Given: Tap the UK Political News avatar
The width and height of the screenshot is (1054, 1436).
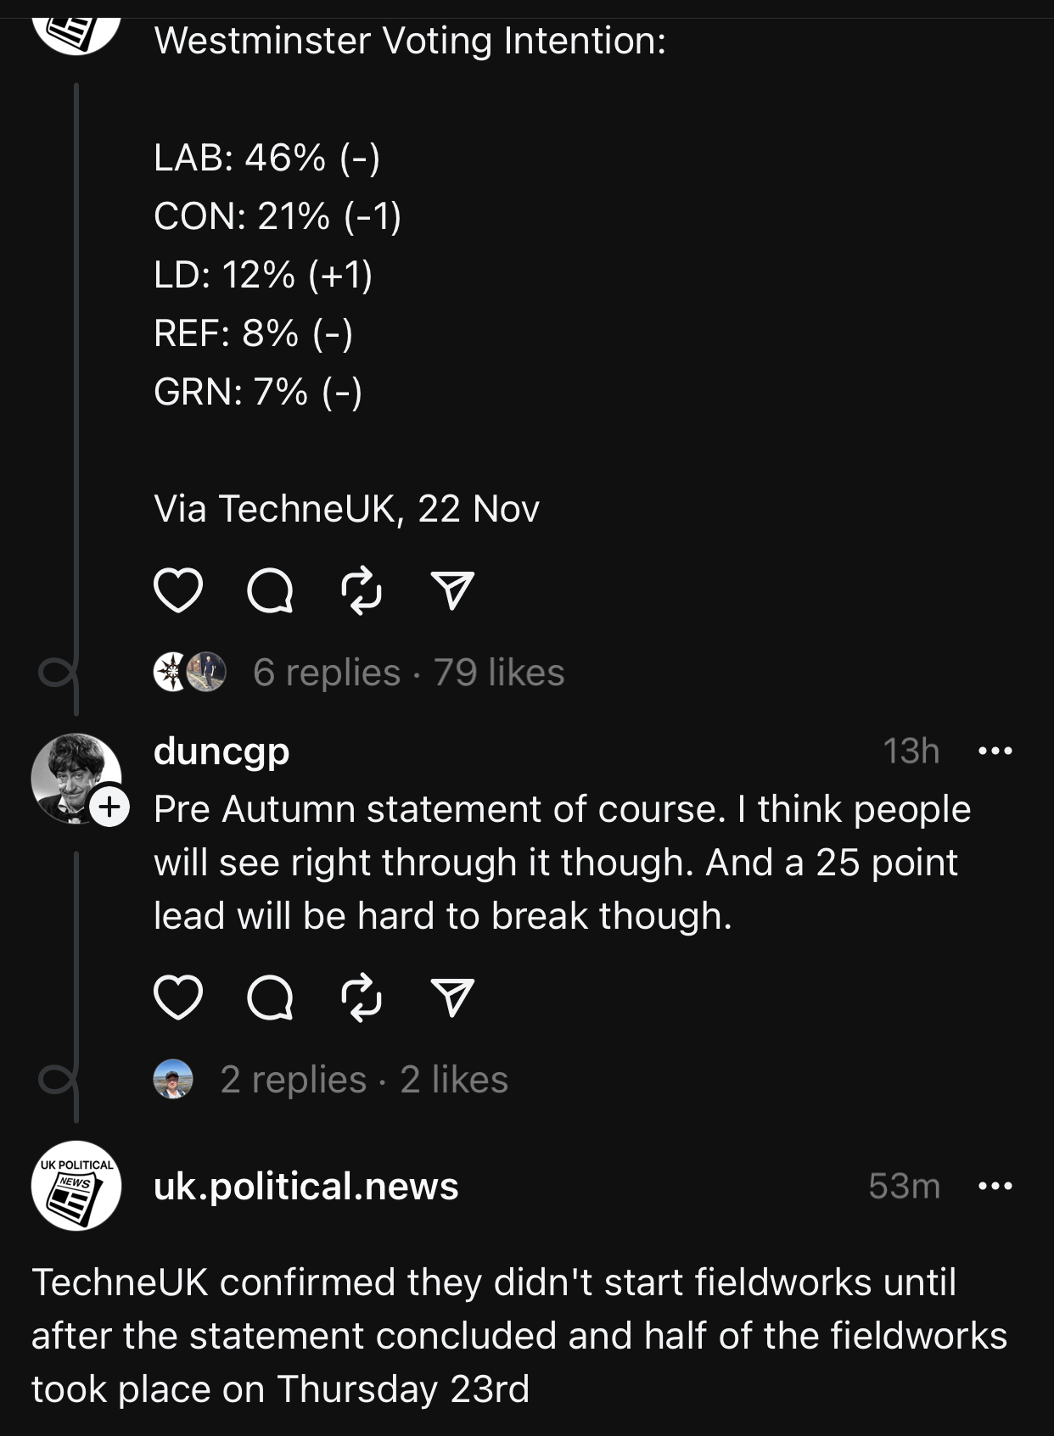Looking at the screenshot, I should click(x=76, y=1186).
